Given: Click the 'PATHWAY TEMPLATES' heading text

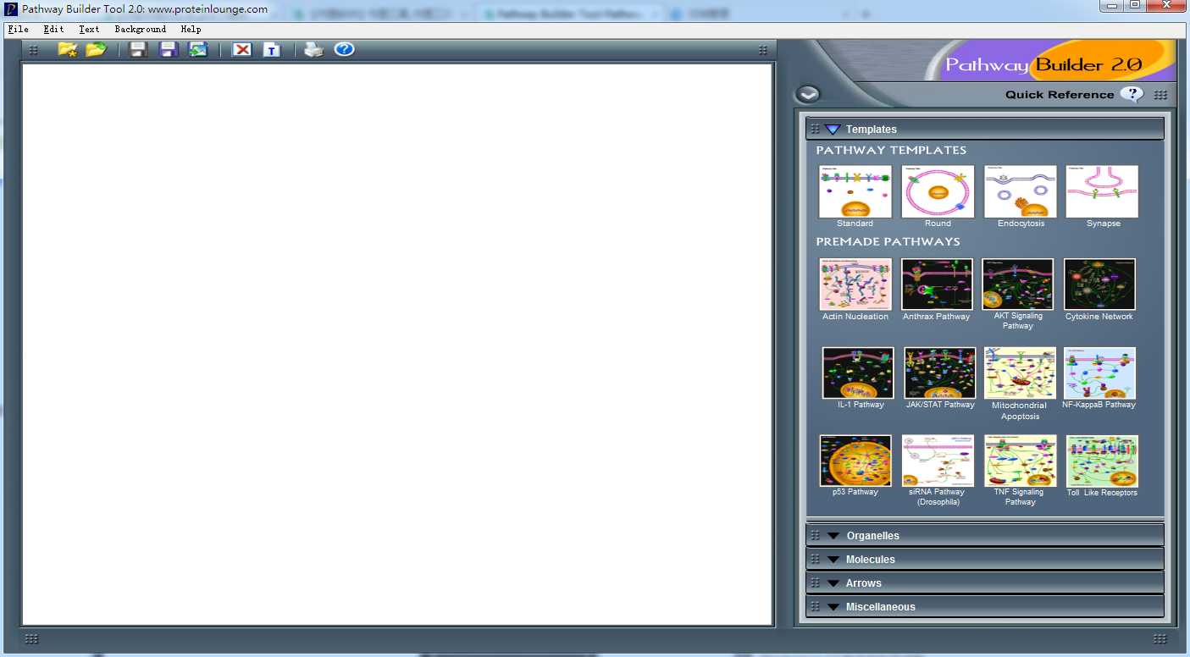Looking at the screenshot, I should tap(891, 151).
